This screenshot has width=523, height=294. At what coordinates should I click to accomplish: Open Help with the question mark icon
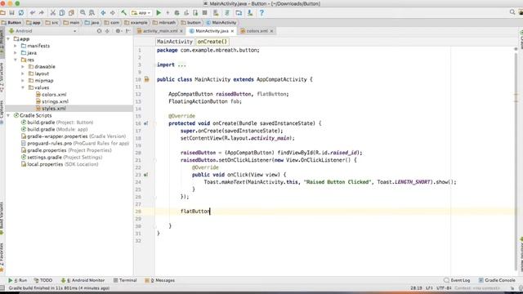(261, 13)
